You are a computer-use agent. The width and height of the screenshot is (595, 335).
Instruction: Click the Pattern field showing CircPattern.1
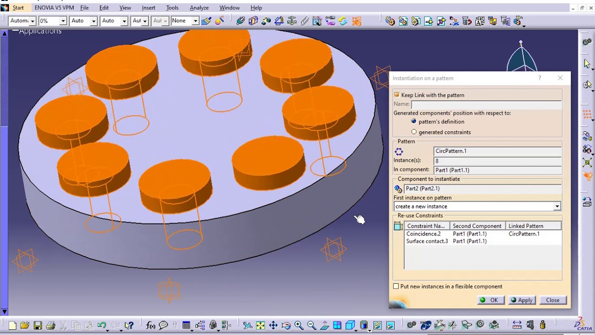(497, 151)
